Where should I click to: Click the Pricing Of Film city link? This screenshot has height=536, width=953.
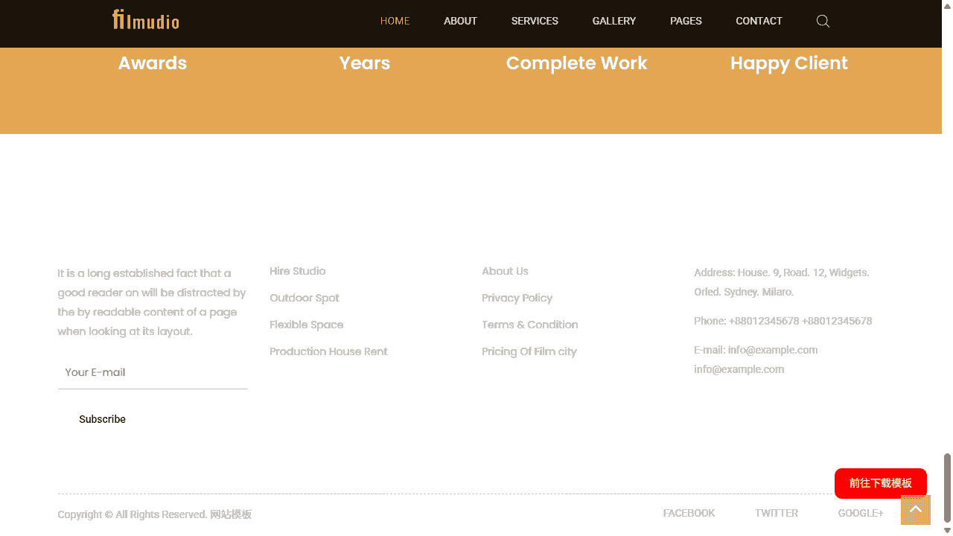tap(529, 351)
